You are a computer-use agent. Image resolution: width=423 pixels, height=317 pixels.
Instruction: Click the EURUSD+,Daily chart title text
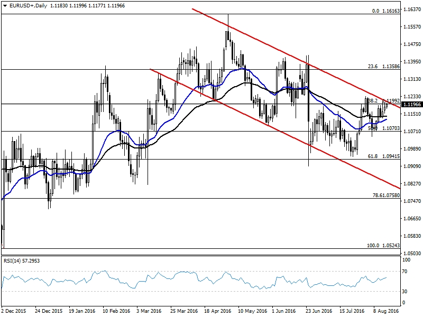click(x=28, y=6)
